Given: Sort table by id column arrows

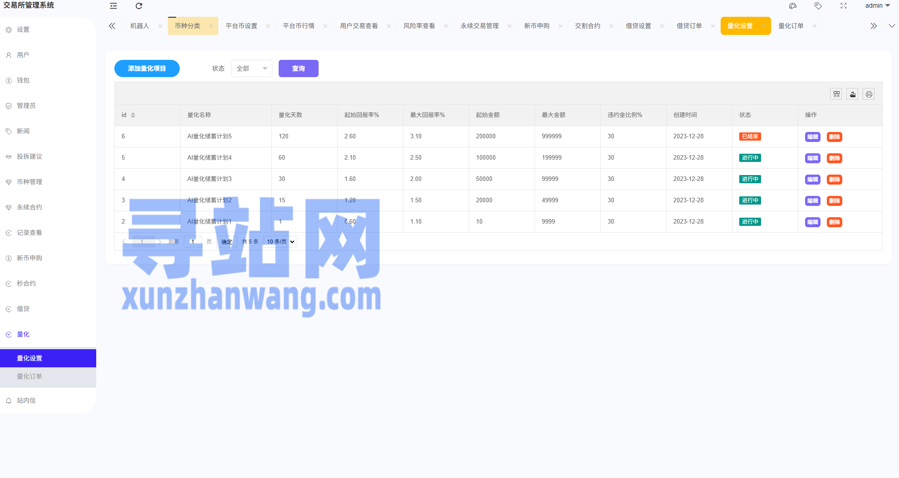Looking at the screenshot, I should click(133, 115).
